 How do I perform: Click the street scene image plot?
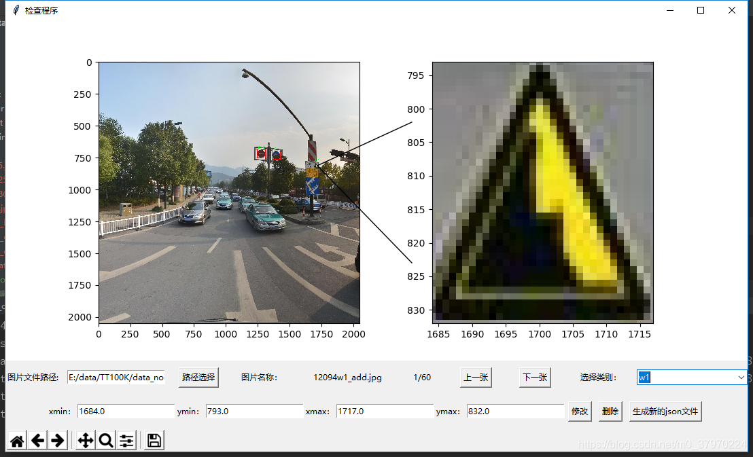pos(229,192)
